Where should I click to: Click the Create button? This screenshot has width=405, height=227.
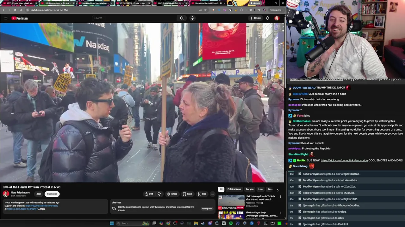click(255, 18)
